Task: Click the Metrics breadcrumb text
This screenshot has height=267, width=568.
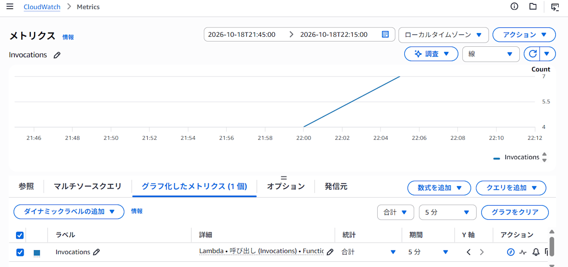Action: click(88, 7)
